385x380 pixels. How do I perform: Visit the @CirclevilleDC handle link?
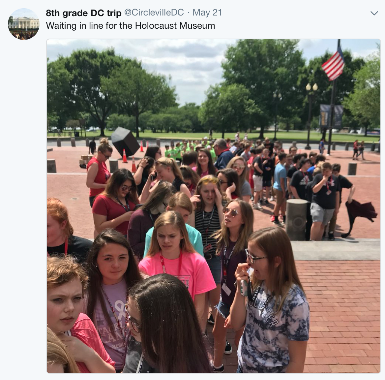154,13
